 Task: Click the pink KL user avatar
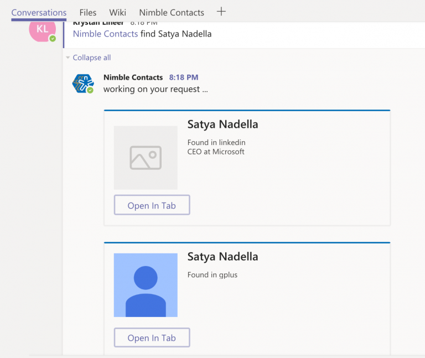[x=42, y=30]
